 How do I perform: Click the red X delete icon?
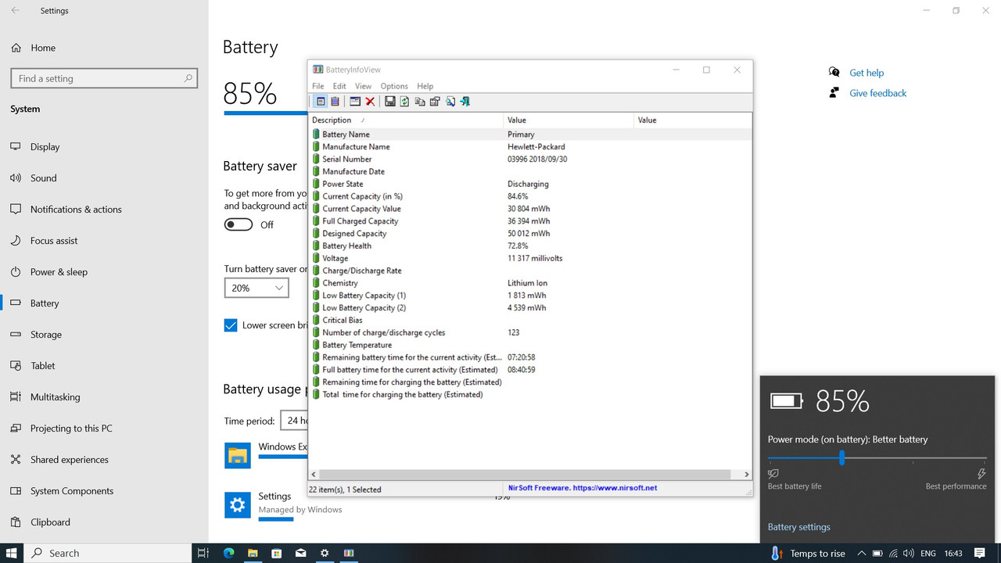pyautogui.click(x=370, y=101)
